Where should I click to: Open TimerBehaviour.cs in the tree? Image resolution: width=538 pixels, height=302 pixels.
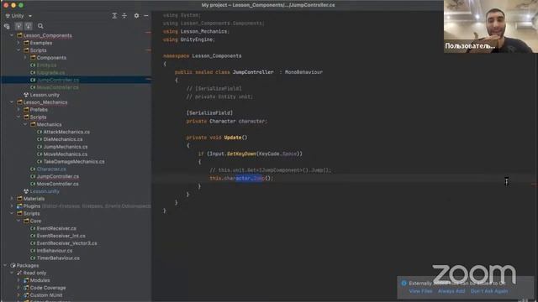click(x=58, y=258)
